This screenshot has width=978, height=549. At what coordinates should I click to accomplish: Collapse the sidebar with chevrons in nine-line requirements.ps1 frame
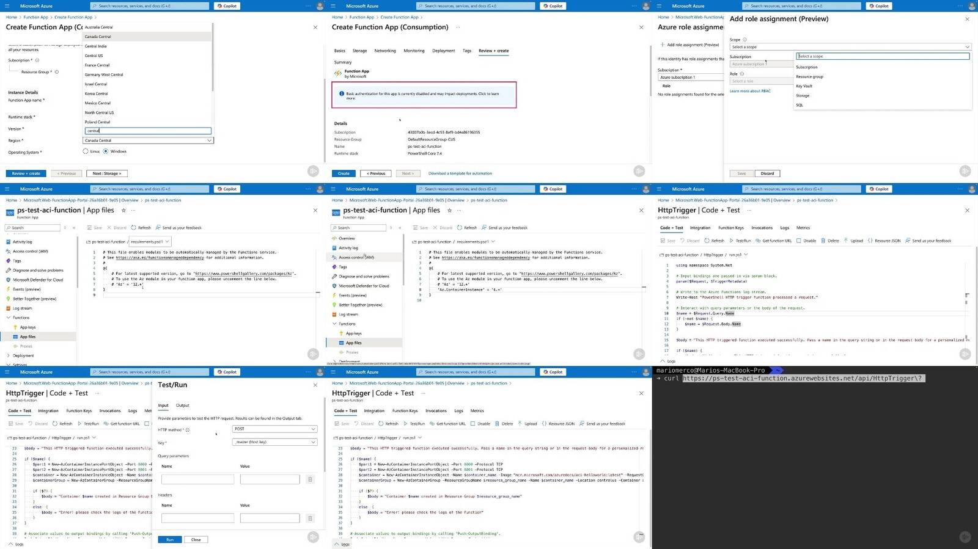(x=74, y=228)
